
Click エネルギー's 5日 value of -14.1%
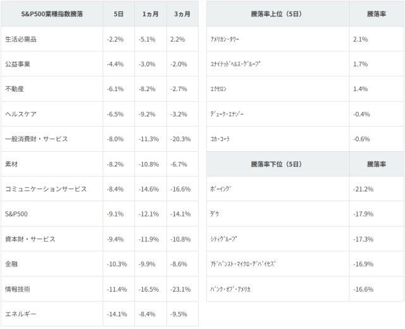(x=118, y=314)
